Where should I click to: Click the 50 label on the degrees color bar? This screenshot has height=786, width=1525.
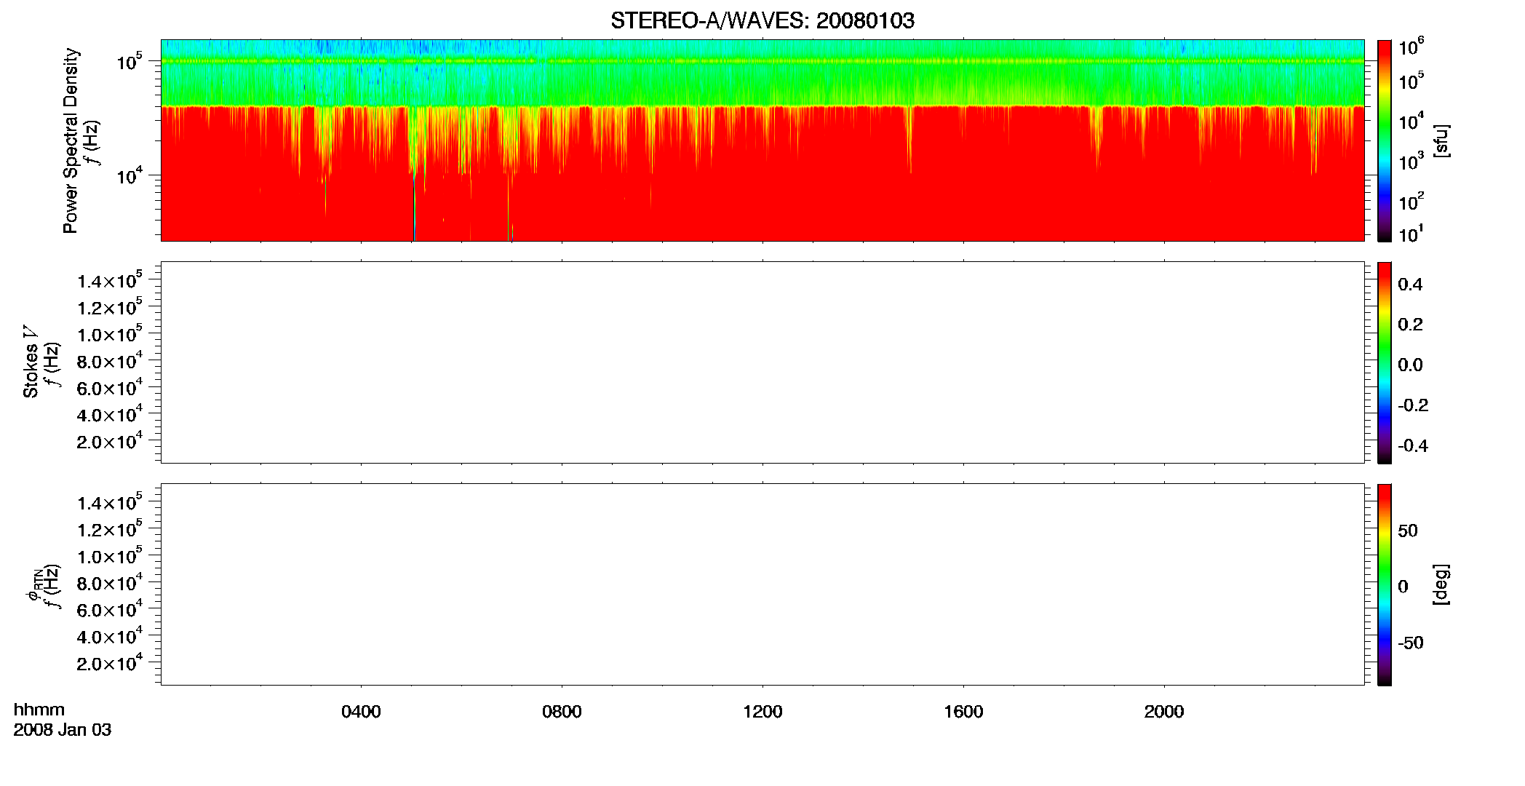(x=1408, y=531)
